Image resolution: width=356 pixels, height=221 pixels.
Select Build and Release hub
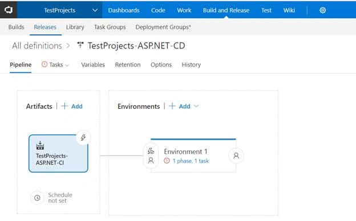pos(226,10)
